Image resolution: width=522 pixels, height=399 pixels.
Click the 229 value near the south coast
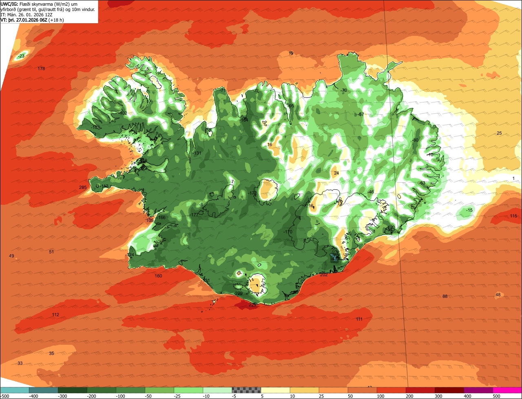[239, 294]
